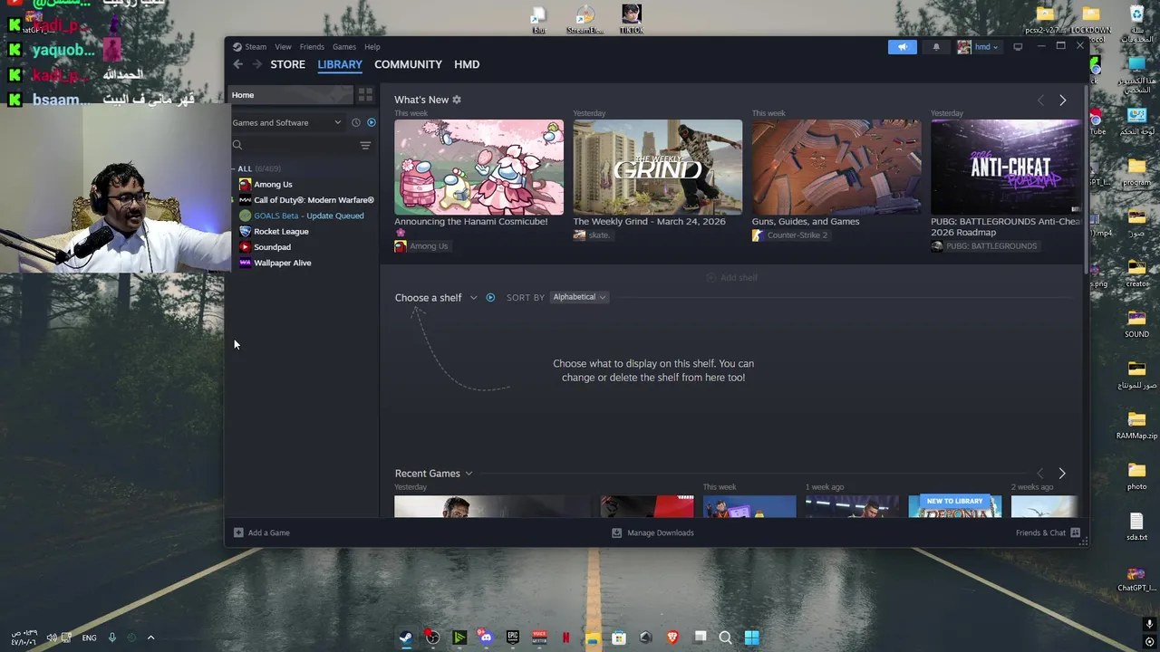Toggle microphone icon in the system tray
Image resolution: width=1160 pixels, height=652 pixels.
pyautogui.click(x=111, y=638)
